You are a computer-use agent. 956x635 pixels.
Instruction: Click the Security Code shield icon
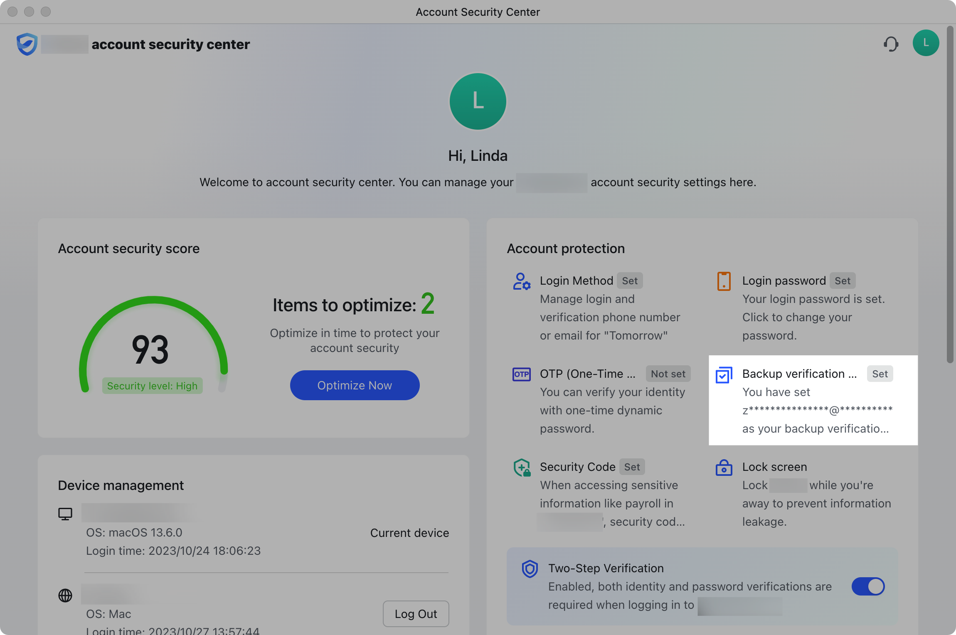521,467
